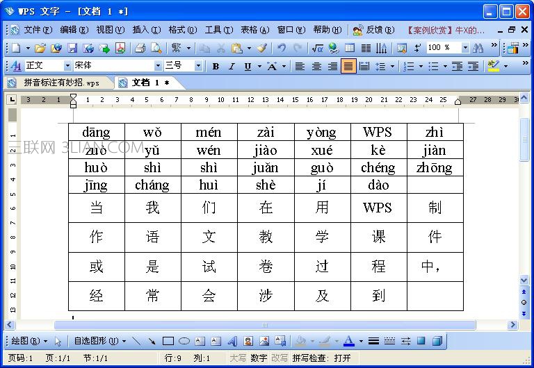Click the Format Painter brush icon

tap(261, 48)
